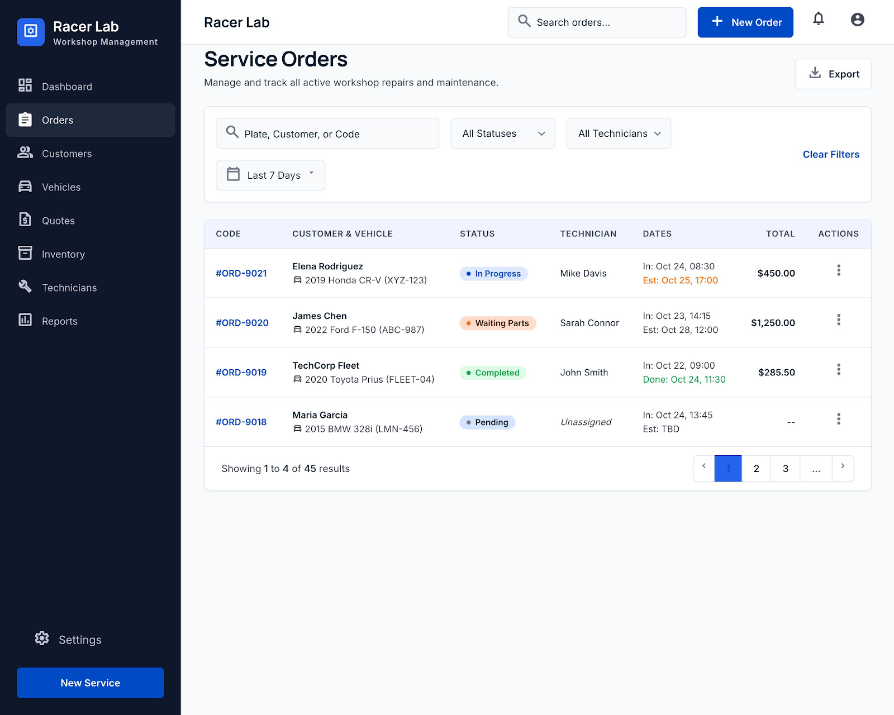The image size is (894, 715).
Task: Navigate to Quotes
Action: click(91, 221)
